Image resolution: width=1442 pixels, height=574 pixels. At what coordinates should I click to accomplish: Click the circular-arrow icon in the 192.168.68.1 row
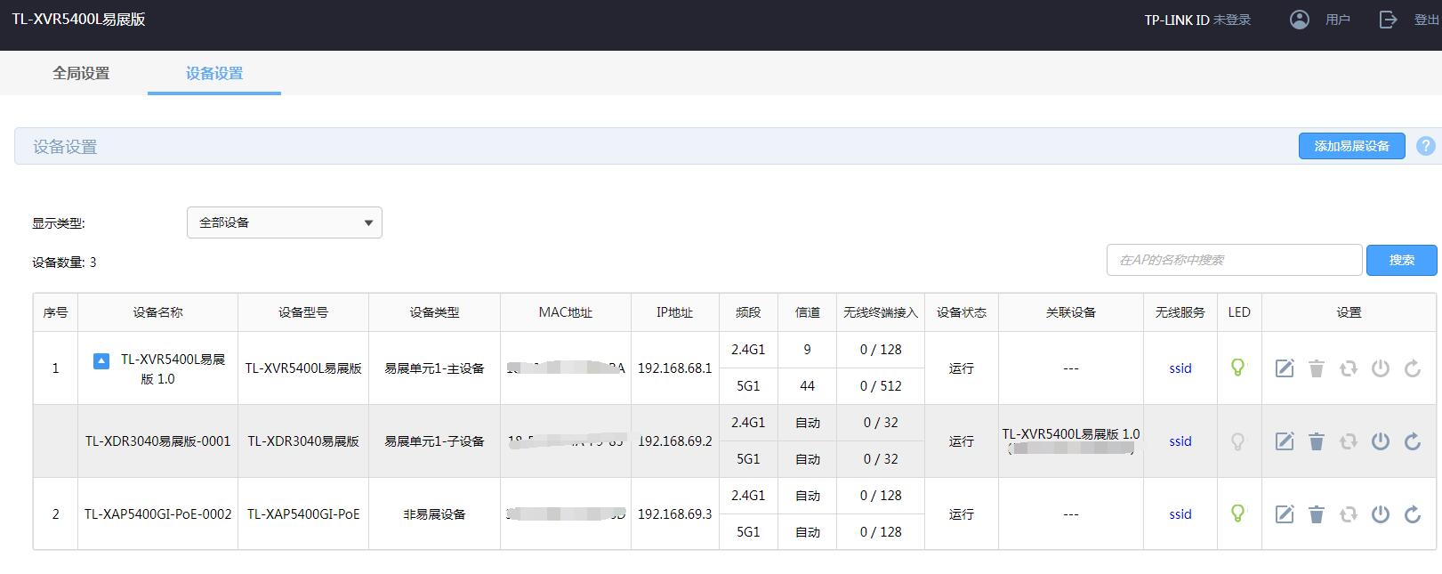coord(1413,368)
